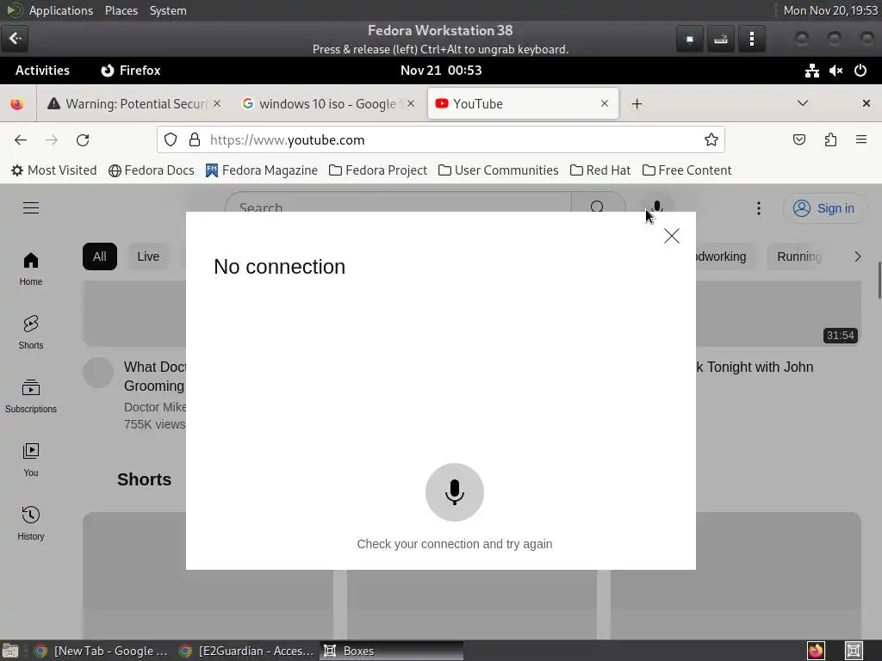Close the windows 10 iso Google tab
The width and height of the screenshot is (882, 661).
pyautogui.click(x=411, y=104)
